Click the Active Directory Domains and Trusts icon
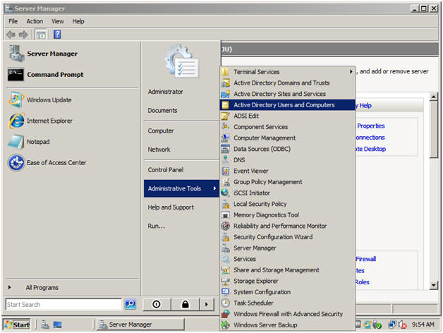This screenshot has height=333, width=443. pos(225,83)
